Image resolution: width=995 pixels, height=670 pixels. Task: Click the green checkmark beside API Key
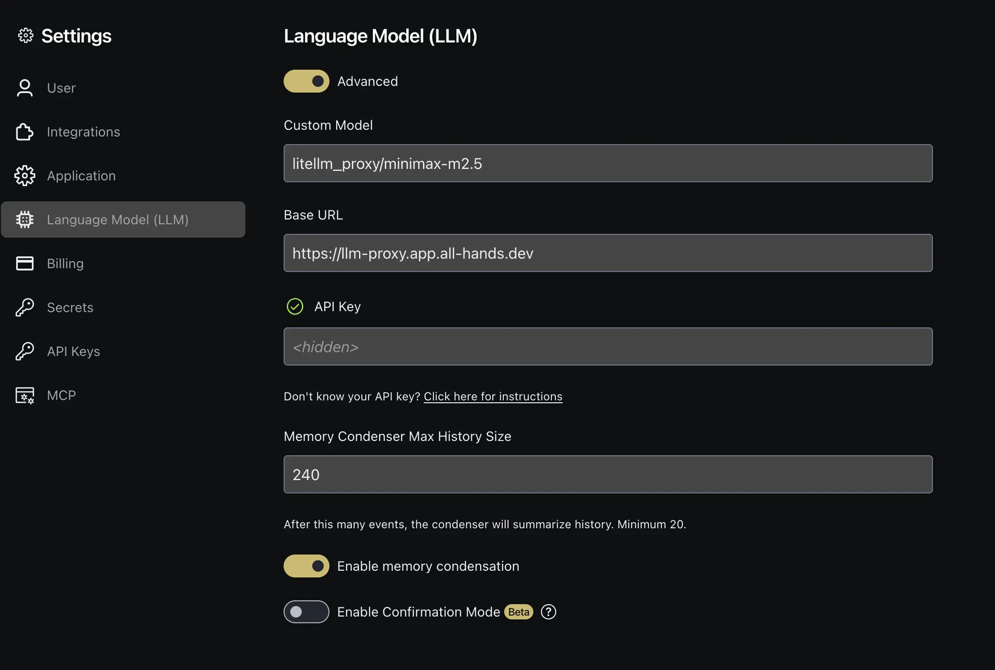[x=295, y=306]
